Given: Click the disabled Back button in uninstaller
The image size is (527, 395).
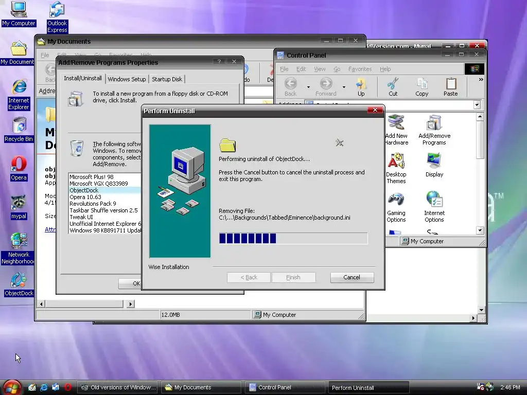Looking at the screenshot, I should coord(249,277).
